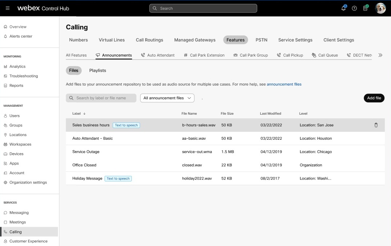Screen dimensions: 391x246
Task: Open the announcement files help link
Action: coord(284,84)
